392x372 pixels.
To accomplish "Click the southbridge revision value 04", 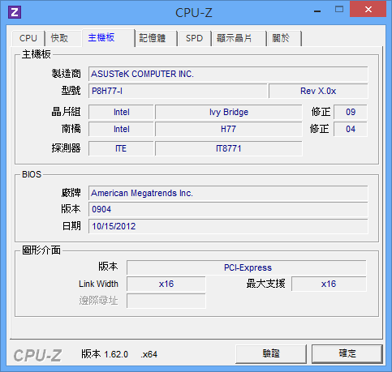I will click(351, 129).
